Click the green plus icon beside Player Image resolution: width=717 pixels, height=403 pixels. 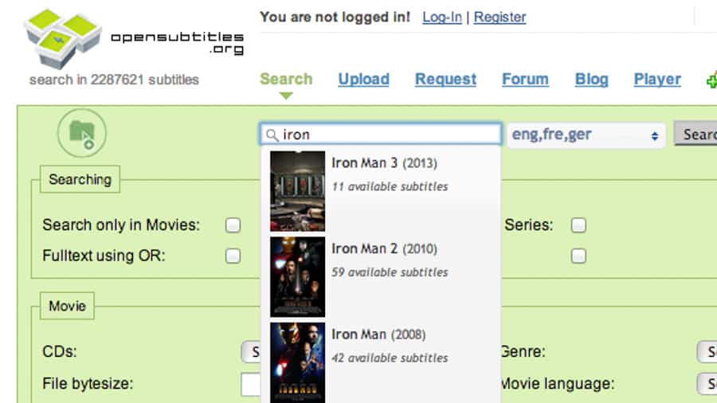tap(711, 80)
